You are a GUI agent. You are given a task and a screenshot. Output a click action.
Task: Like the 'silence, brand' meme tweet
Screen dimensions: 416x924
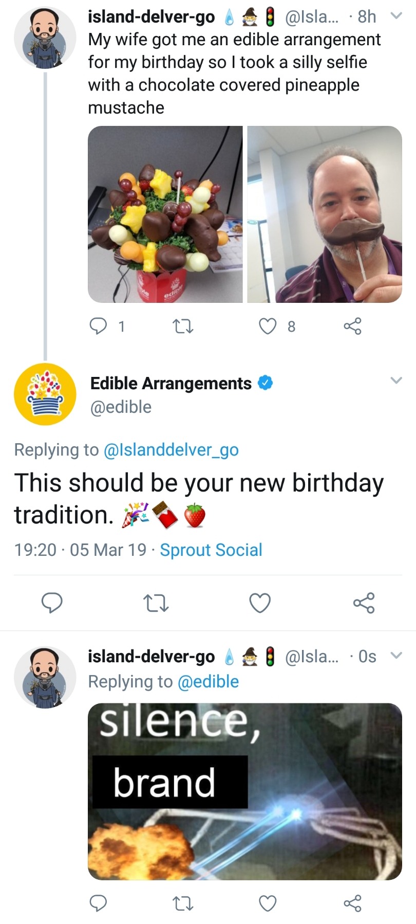pyautogui.click(x=268, y=903)
